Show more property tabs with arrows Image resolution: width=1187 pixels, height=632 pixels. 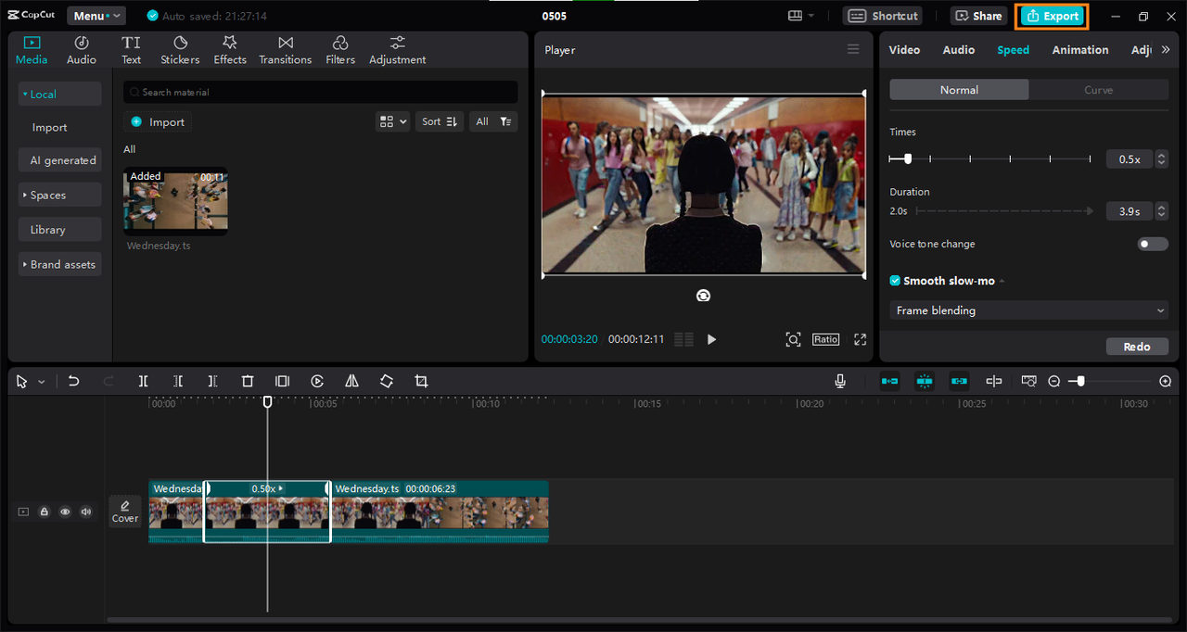(1166, 50)
